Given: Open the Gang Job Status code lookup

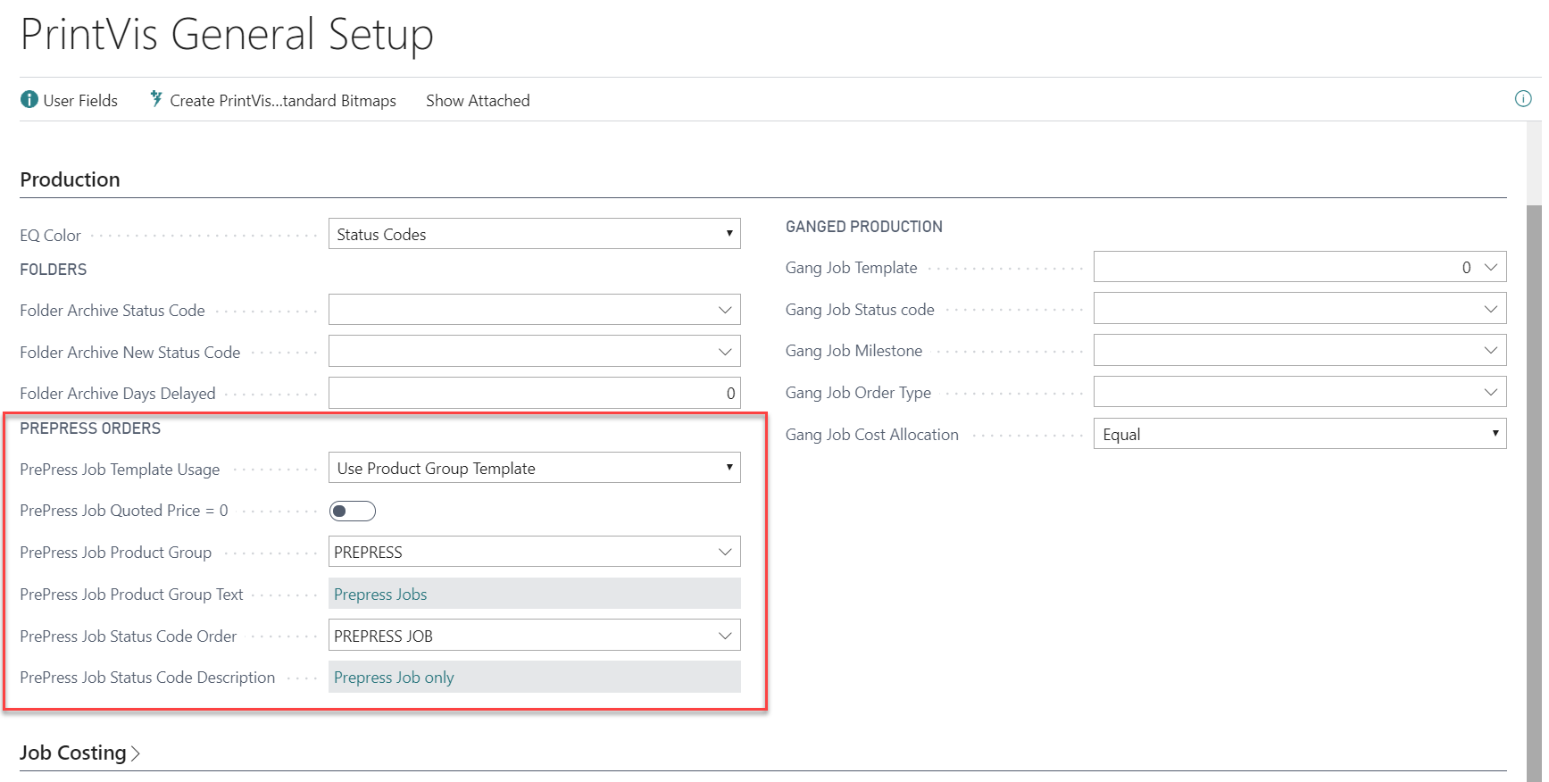Looking at the screenshot, I should tap(1491, 309).
